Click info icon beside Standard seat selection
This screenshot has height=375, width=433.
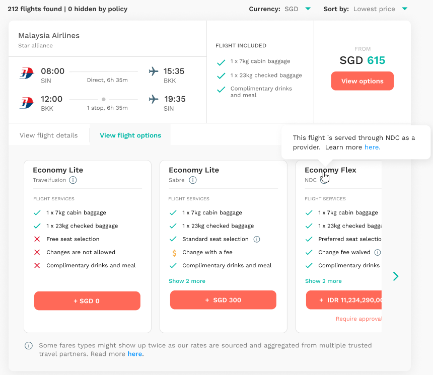pos(257,239)
